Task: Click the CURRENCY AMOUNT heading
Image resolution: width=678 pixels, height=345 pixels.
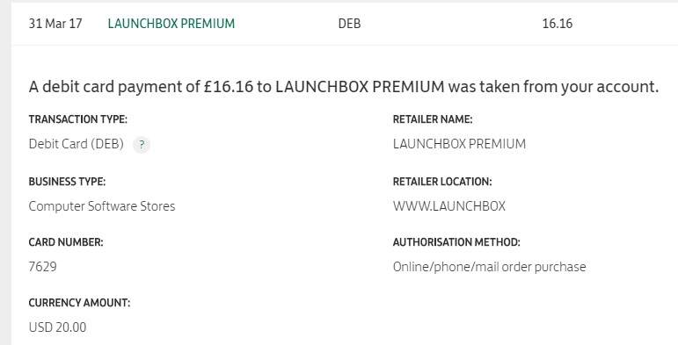Action: [79, 303]
